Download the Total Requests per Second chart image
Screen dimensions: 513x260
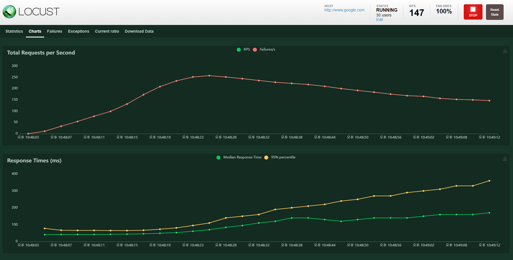(505, 51)
